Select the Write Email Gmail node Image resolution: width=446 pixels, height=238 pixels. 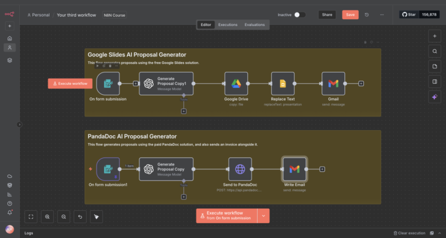[294, 169]
